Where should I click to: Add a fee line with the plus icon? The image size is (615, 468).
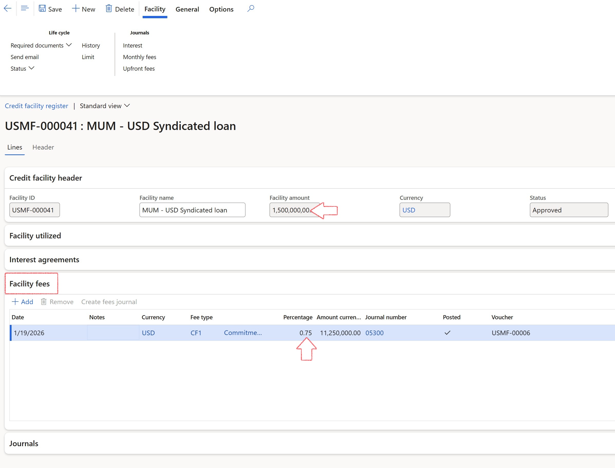coord(16,302)
